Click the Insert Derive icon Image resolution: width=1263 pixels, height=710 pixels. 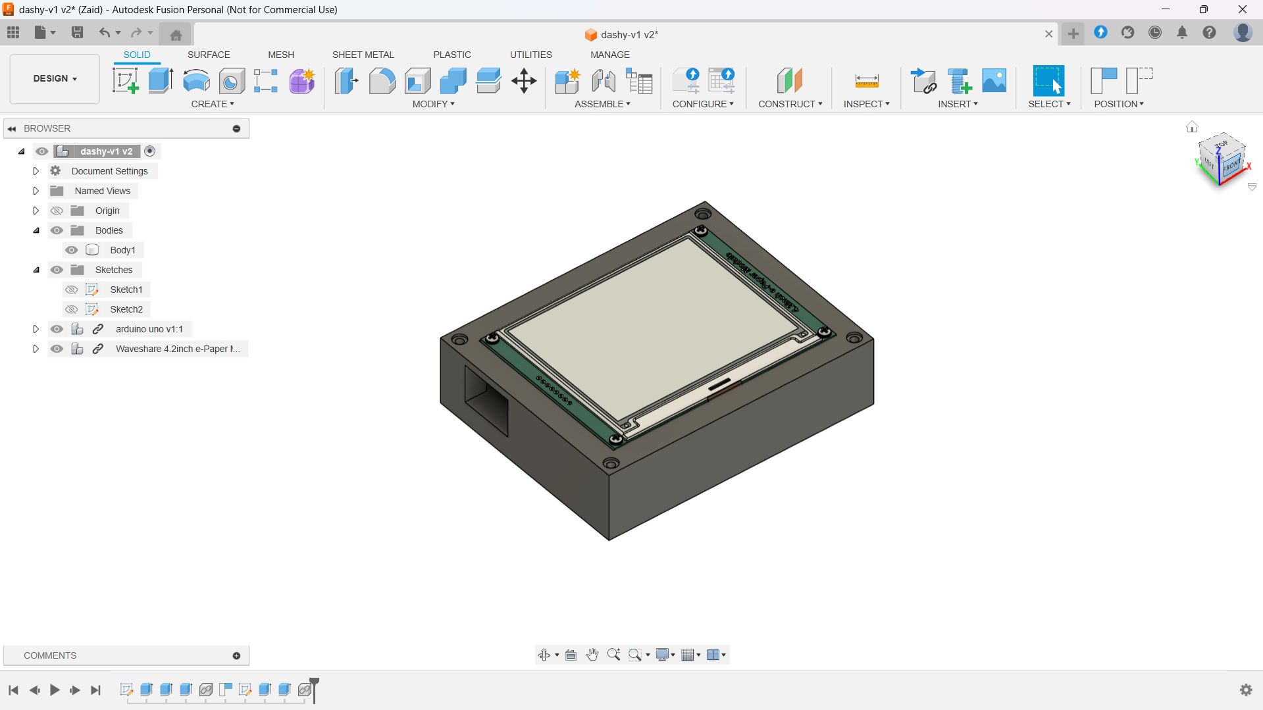pyautogui.click(x=923, y=81)
